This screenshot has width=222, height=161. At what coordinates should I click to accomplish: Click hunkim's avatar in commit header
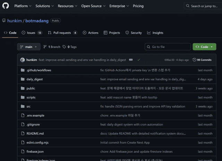tap(22, 60)
